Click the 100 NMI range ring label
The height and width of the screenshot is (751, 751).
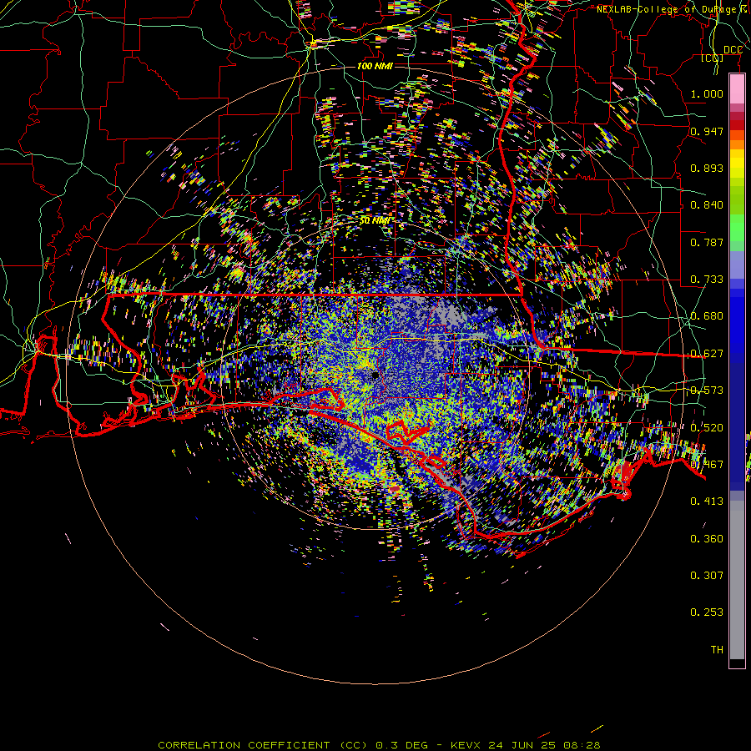[375, 66]
